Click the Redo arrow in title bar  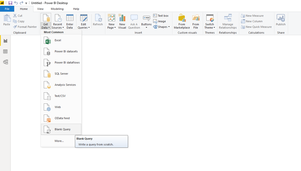pyautogui.click(x=22, y=3)
